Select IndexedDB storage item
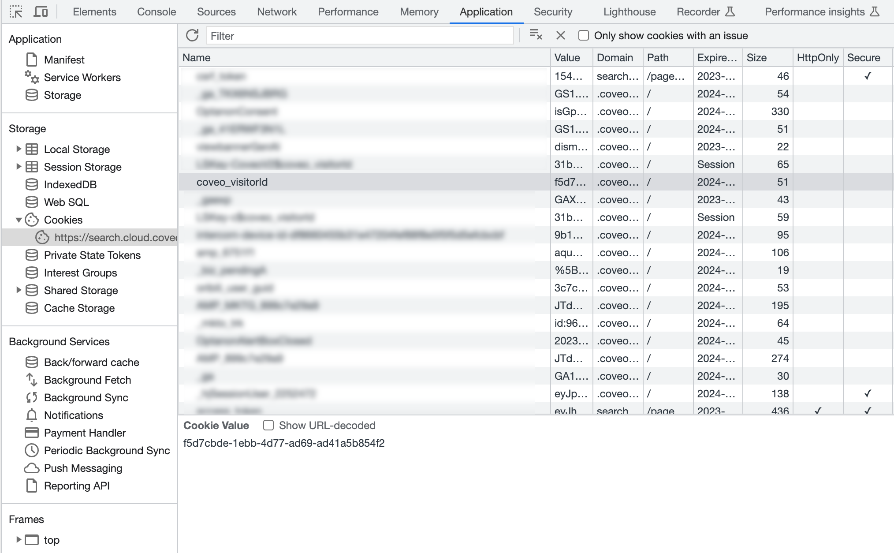The height and width of the screenshot is (553, 894). (x=70, y=185)
